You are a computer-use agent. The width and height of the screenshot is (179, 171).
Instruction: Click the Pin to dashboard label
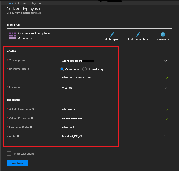tap(23, 154)
